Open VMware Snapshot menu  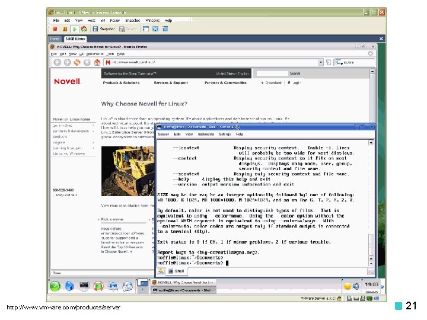tap(133, 20)
